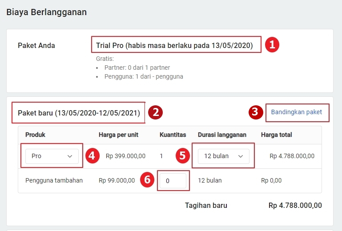Click the Paket baru date range heading
The height and width of the screenshot is (231, 342).
pos(79,113)
